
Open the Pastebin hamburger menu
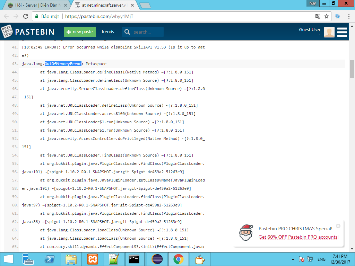click(x=342, y=32)
